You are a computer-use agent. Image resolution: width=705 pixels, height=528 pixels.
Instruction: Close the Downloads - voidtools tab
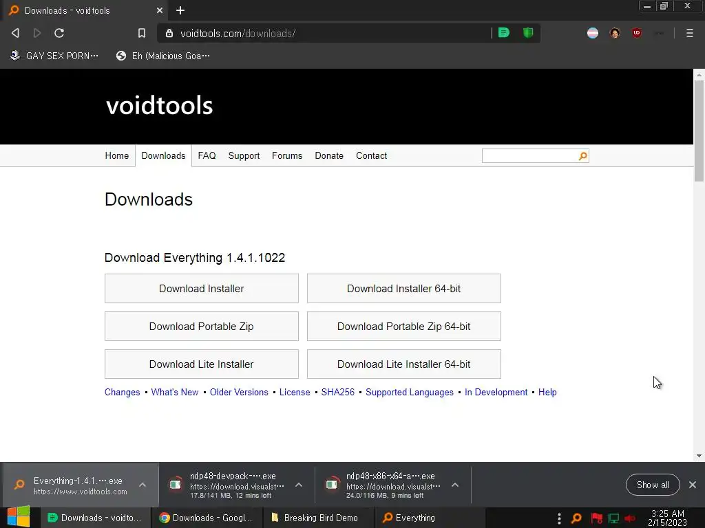pos(160,10)
